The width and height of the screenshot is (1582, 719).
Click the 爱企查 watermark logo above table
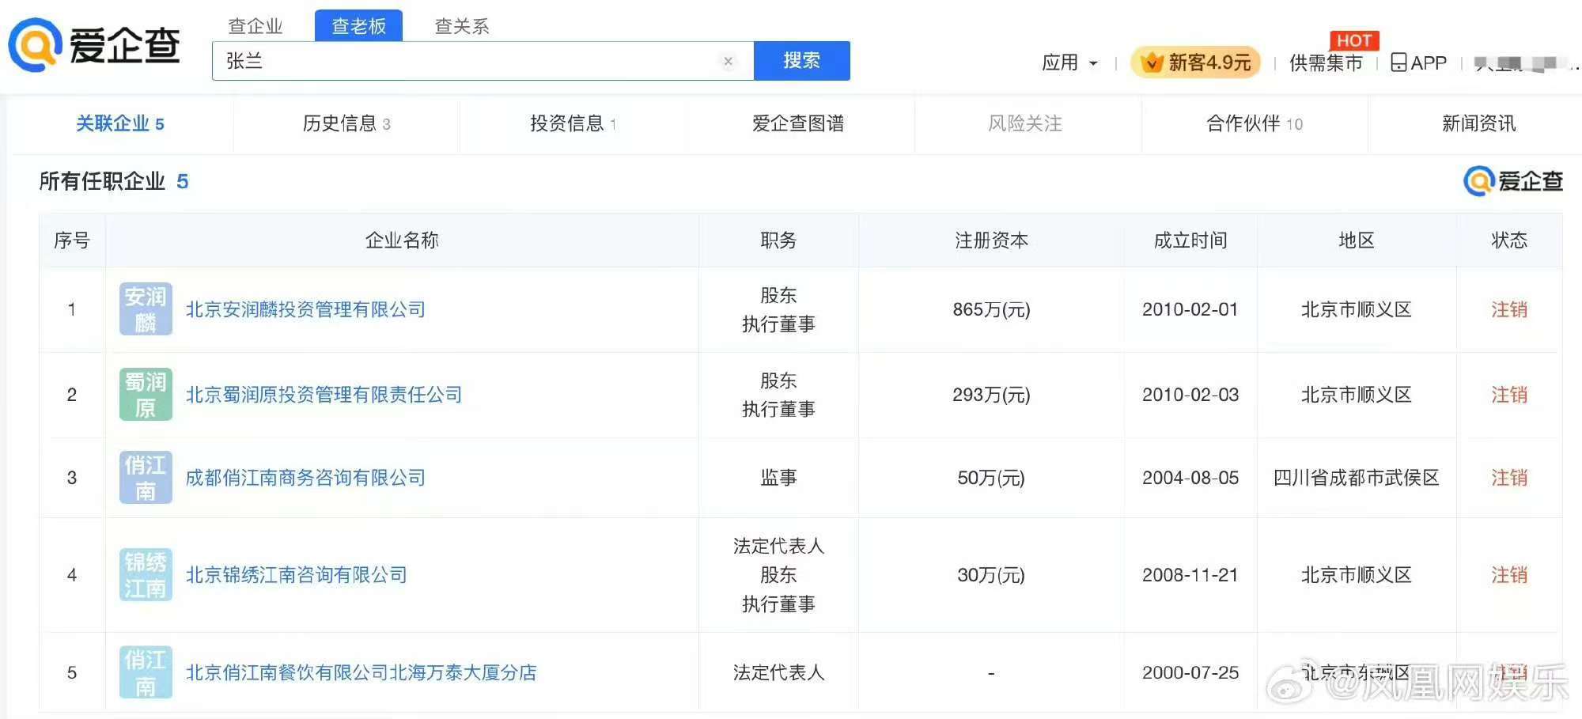[1513, 181]
